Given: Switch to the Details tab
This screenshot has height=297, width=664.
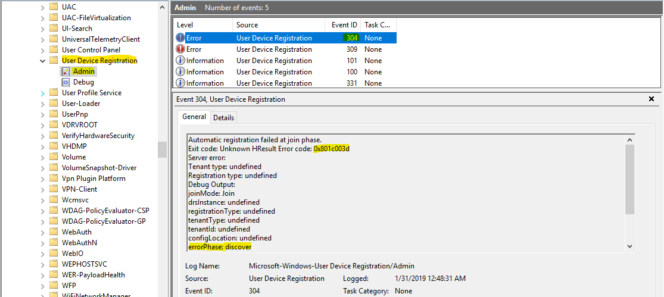Looking at the screenshot, I should pos(223,118).
